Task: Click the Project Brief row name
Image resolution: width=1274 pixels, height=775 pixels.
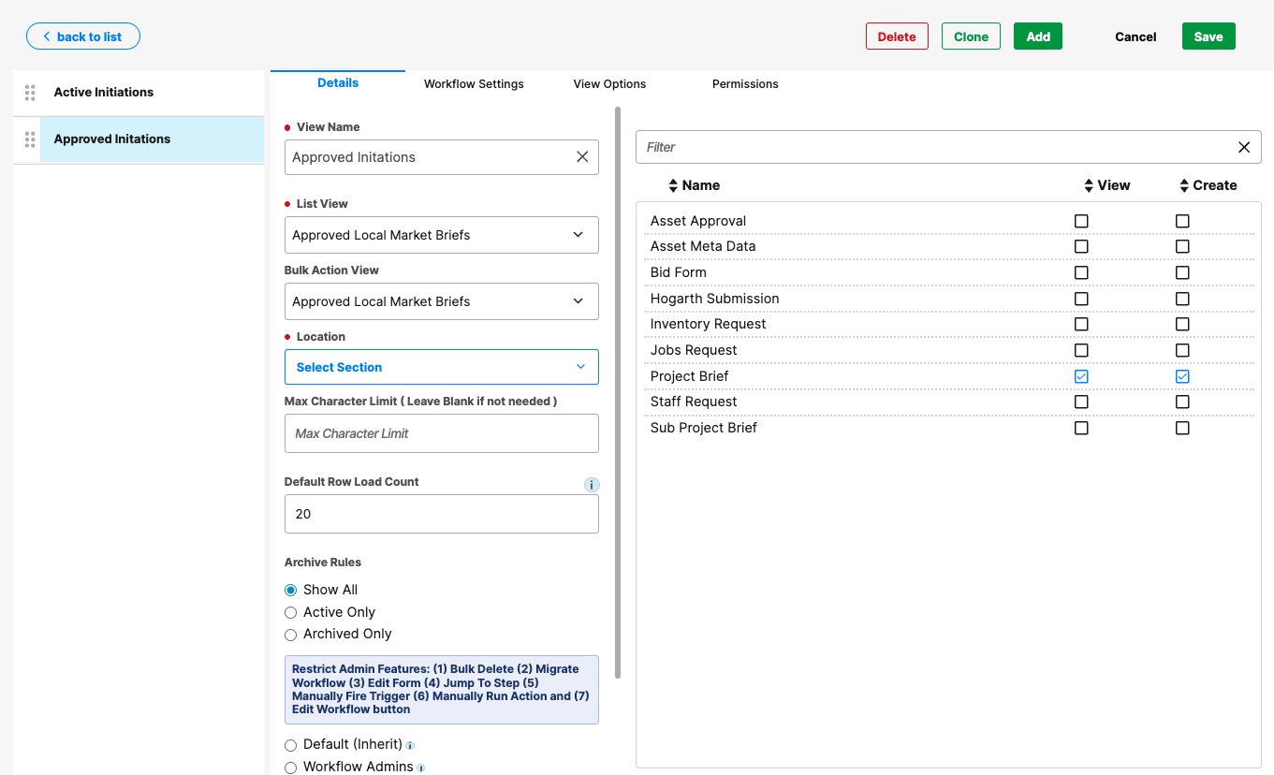Action: coord(690,376)
